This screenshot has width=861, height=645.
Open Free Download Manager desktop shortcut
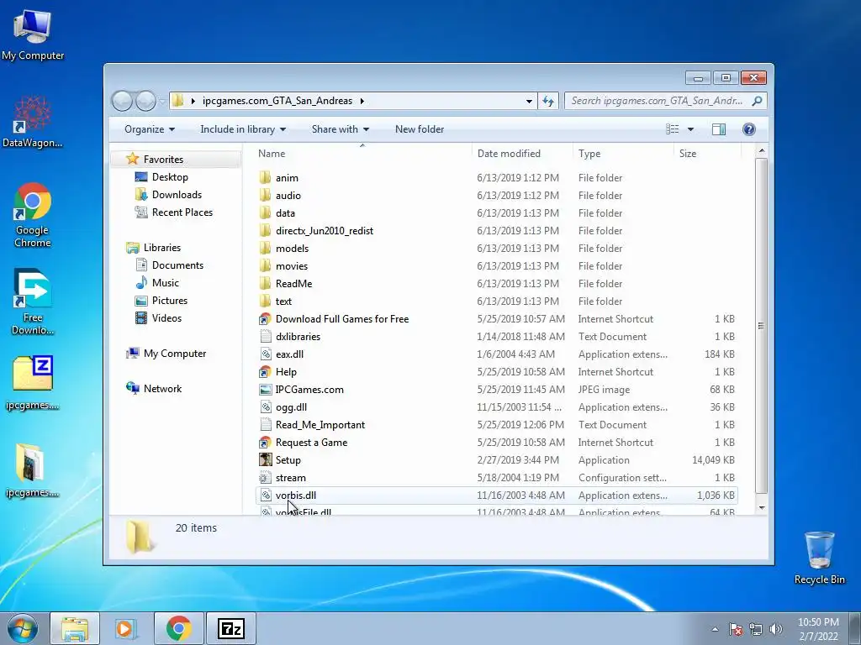click(x=33, y=302)
